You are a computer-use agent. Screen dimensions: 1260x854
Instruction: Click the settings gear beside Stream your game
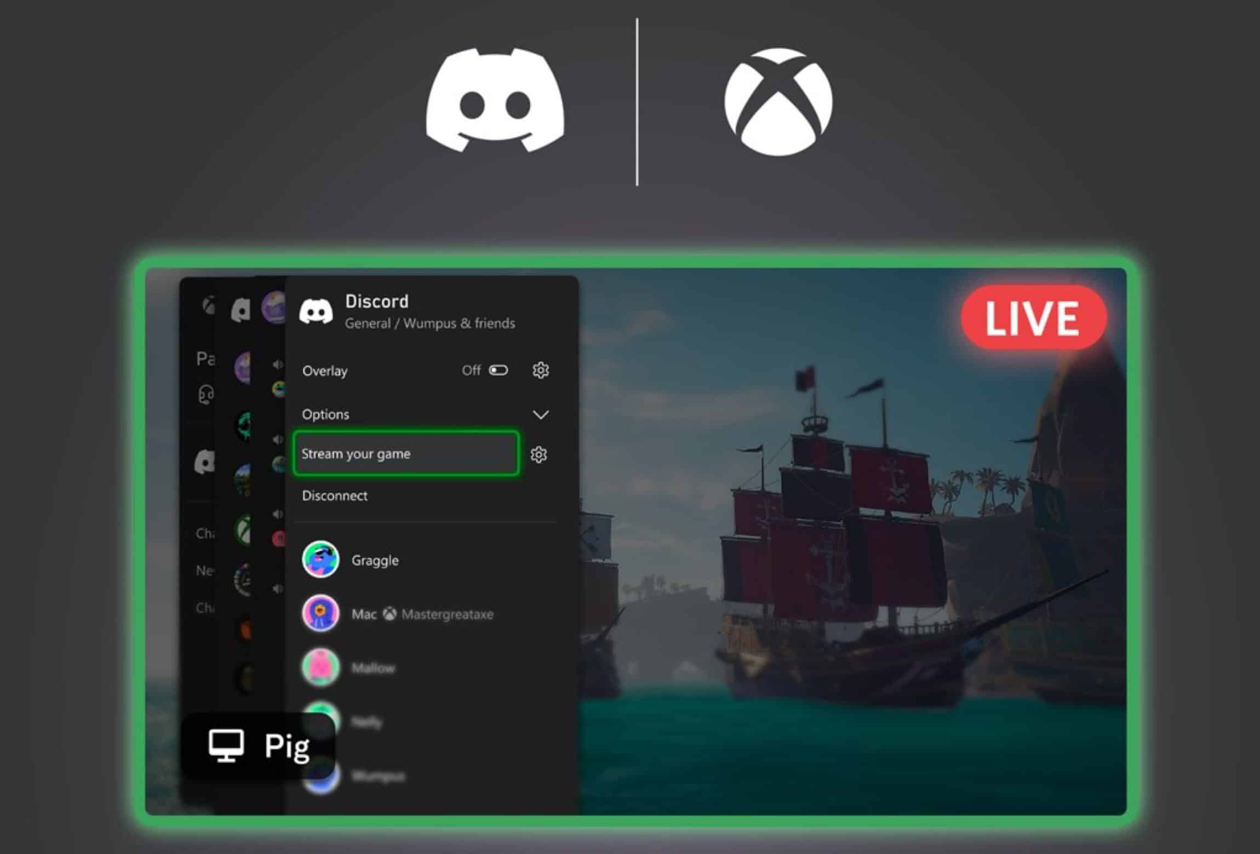pyautogui.click(x=541, y=453)
